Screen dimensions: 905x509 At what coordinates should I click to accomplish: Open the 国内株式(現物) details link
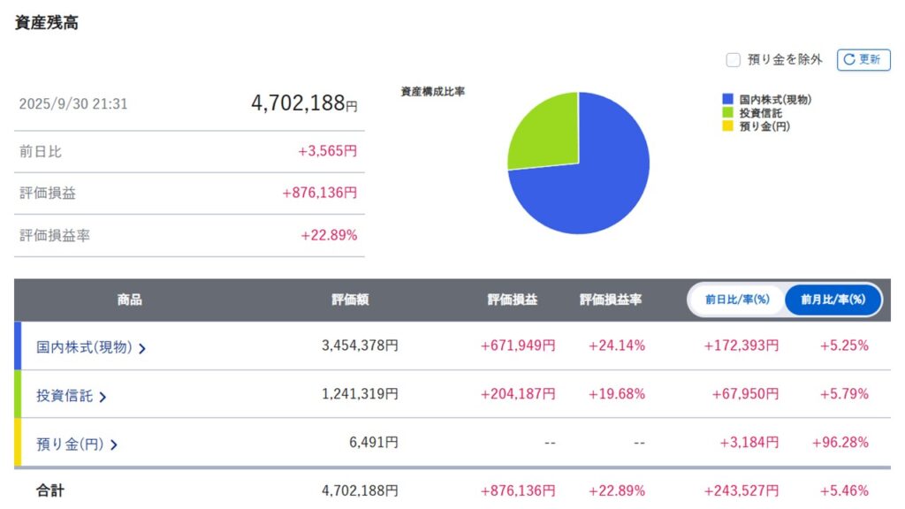coord(84,347)
